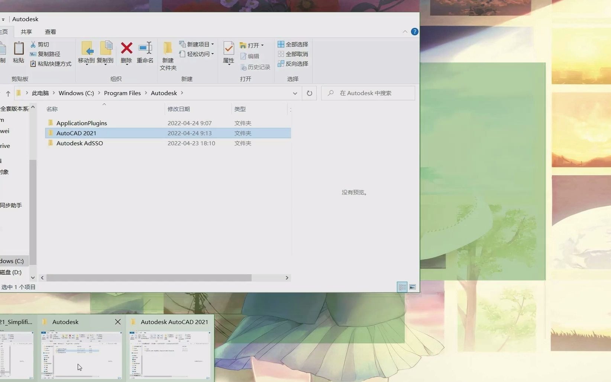Refresh the Autodesk folder view

click(x=309, y=93)
